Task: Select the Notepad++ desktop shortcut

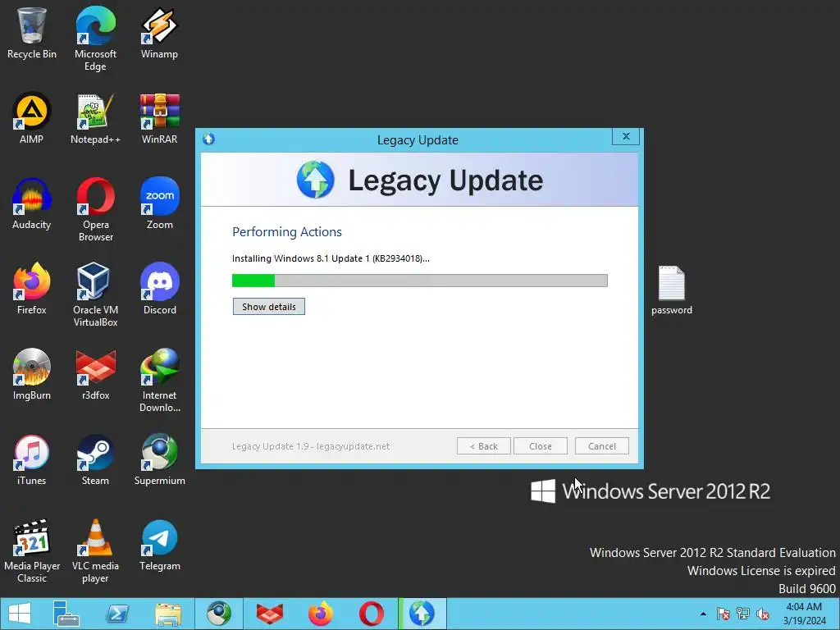Action: [95, 118]
